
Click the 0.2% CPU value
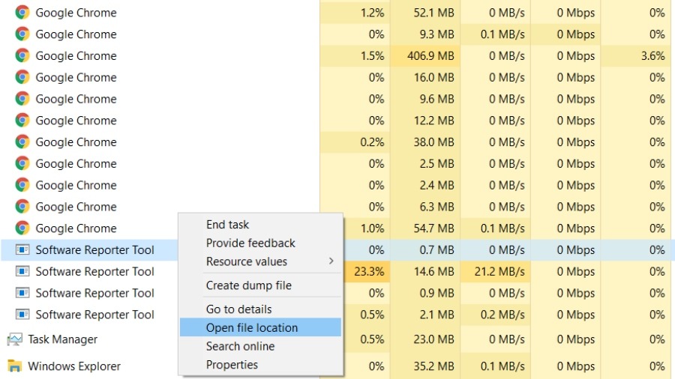(372, 142)
